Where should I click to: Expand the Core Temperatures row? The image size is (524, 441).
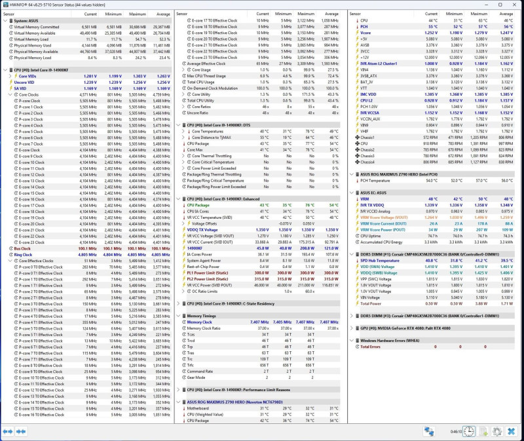point(183,132)
